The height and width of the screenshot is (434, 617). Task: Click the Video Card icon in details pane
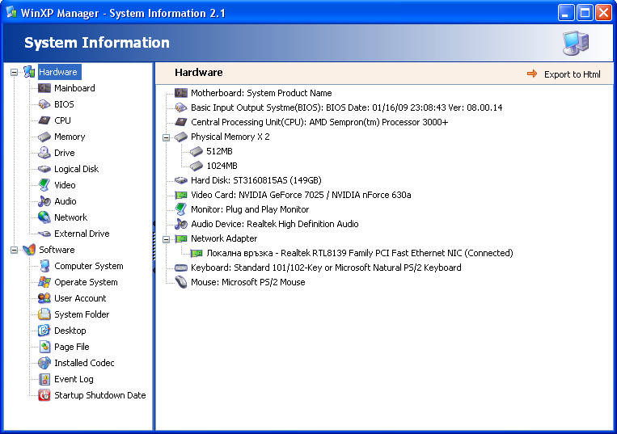point(180,195)
